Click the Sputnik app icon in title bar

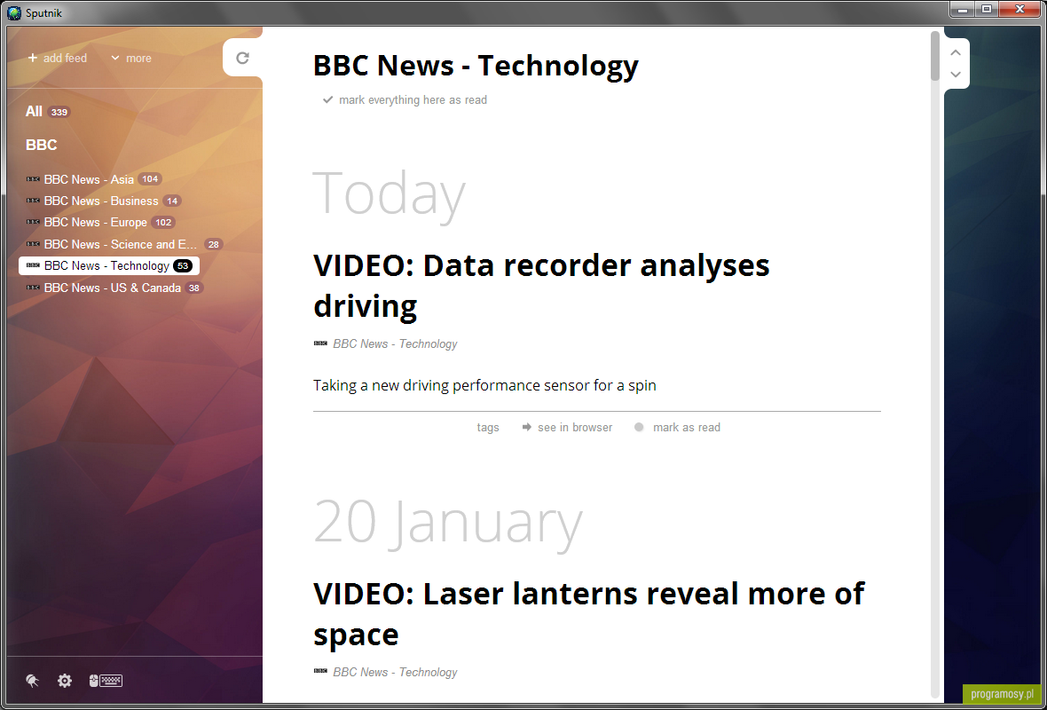[13, 12]
